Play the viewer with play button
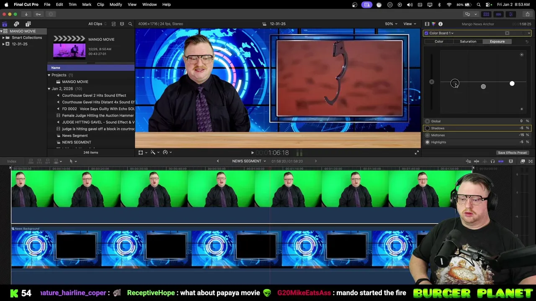Image resolution: width=536 pixels, height=301 pixels. [x=252, y=153]
